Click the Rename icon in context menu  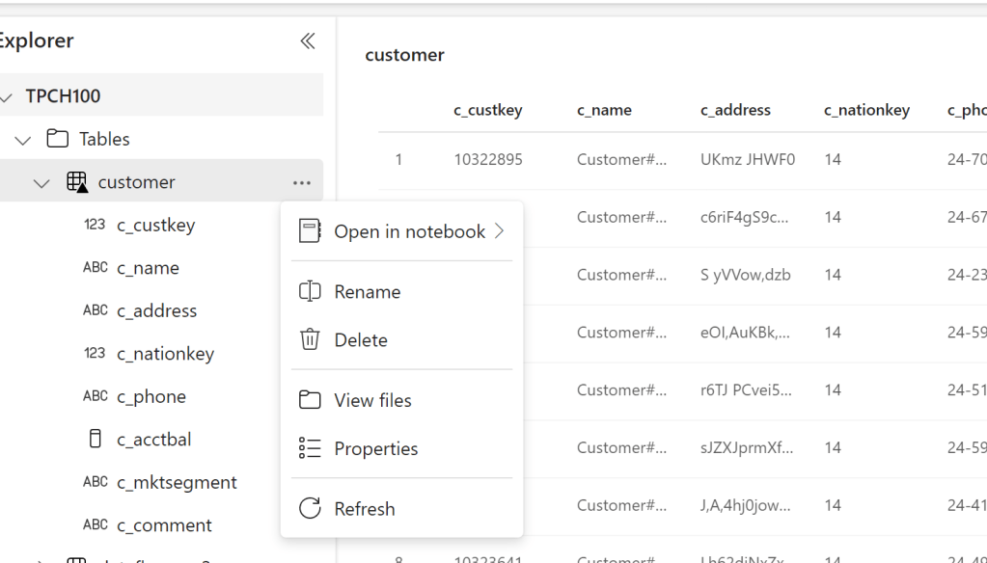click(310, 292)
